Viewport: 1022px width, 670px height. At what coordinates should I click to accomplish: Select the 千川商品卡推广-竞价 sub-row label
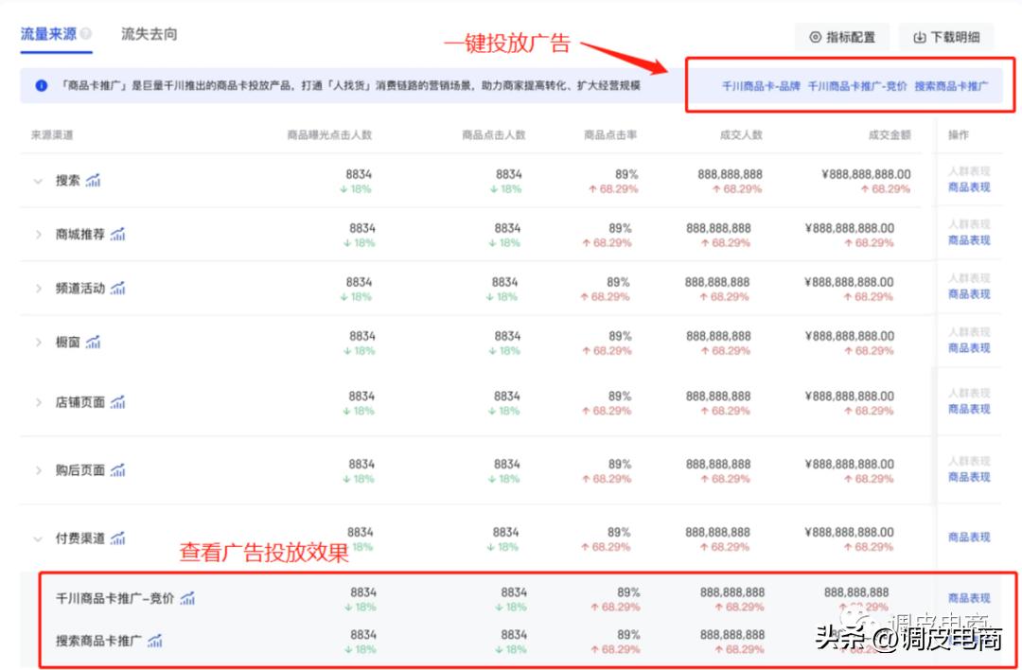click(x=115, y=598)
